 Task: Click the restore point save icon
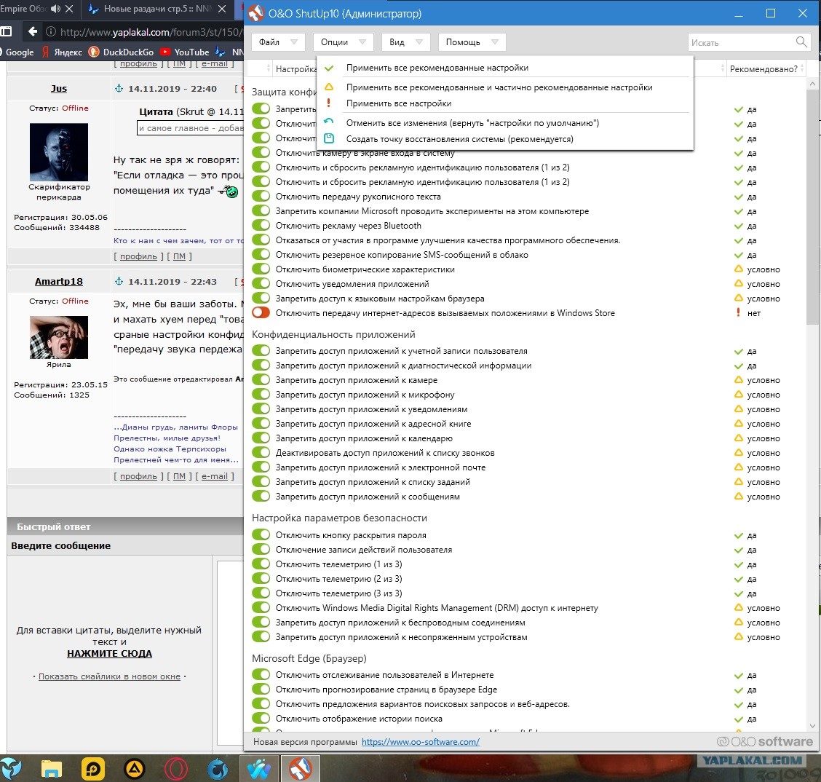coord(329,139)
